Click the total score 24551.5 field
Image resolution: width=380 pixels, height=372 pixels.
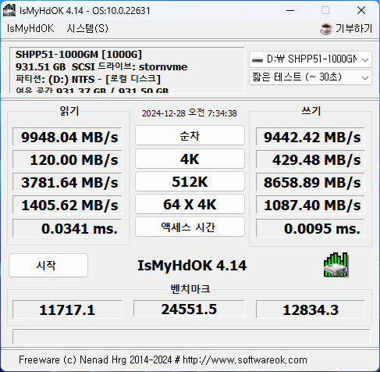[x=189, y=309]
